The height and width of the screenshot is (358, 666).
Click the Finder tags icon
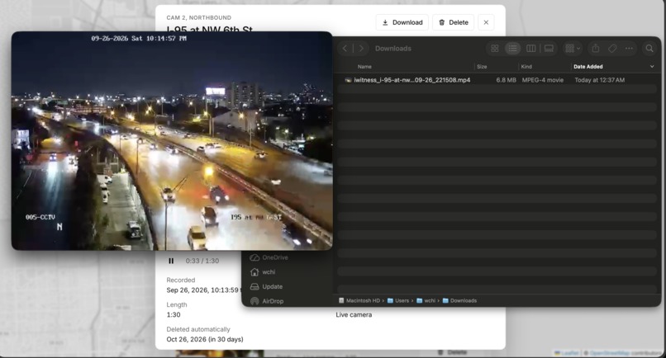pyautogui.click(x=612, y=49)
